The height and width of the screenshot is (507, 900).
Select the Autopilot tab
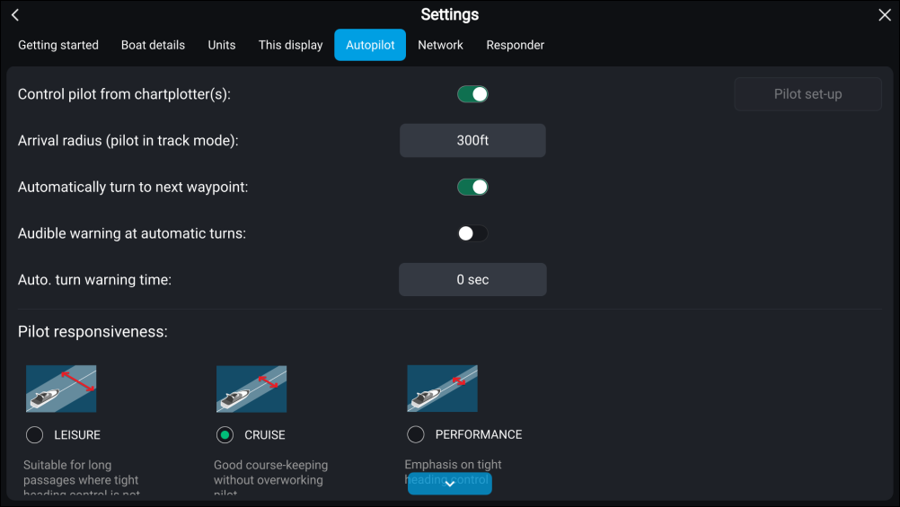pyautogui.click(x=370, y=45)
